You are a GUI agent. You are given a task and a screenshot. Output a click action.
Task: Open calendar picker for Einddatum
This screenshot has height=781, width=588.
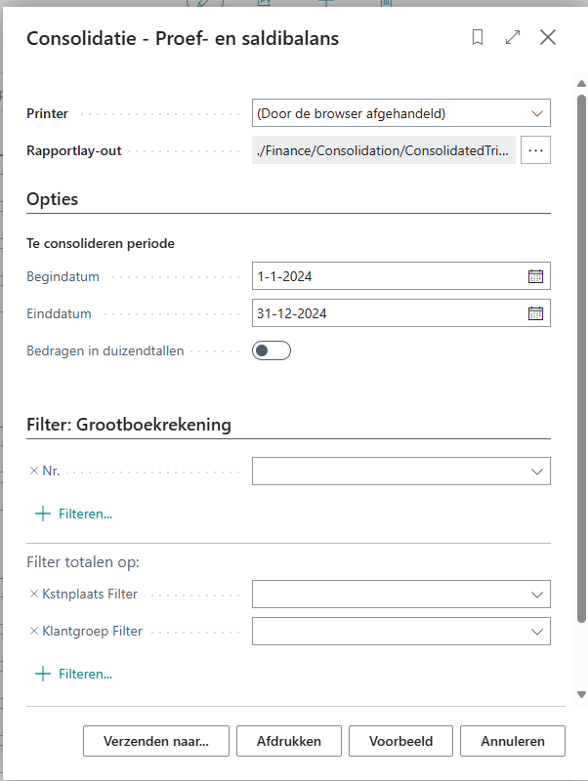tap(535, 313)
